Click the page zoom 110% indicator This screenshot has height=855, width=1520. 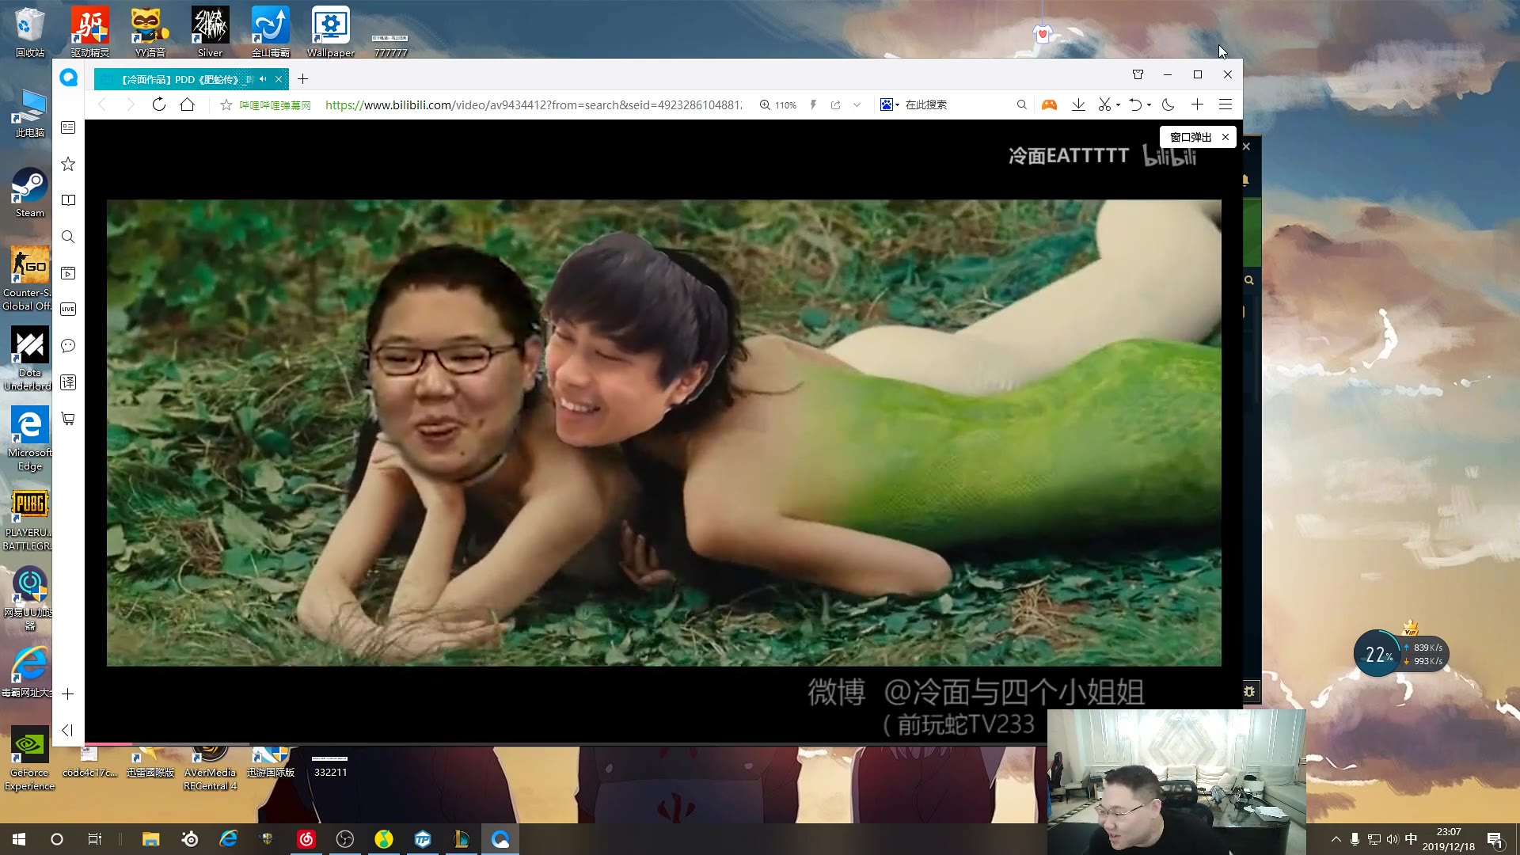tap(777, 104)
